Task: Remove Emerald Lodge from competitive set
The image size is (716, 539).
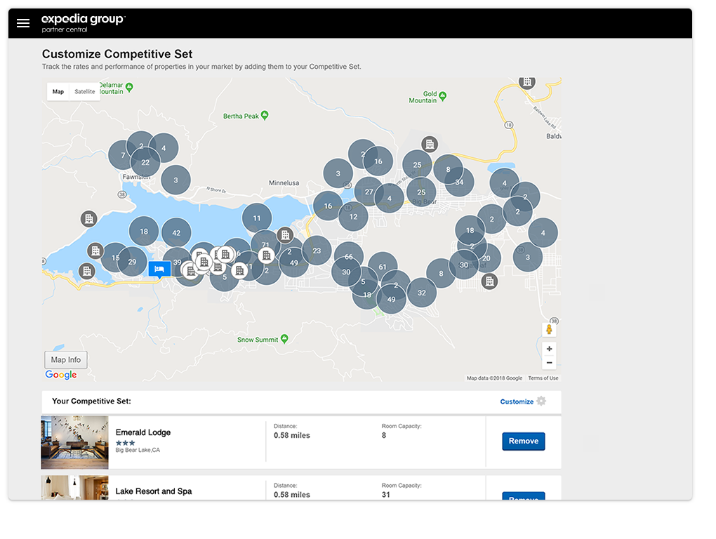Action: coord(523,441)
